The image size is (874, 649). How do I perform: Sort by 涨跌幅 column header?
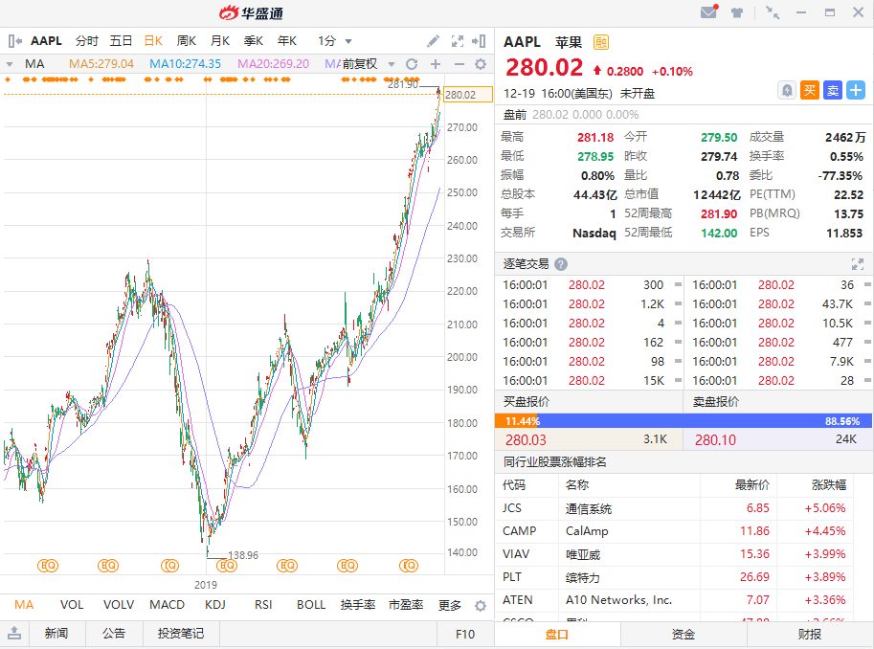click(829, 485)
